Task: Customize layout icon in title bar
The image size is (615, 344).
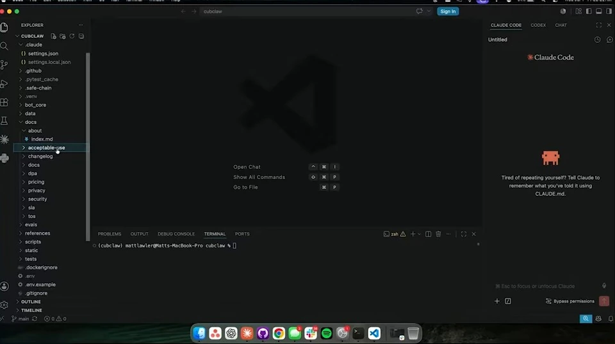Action: tap(578, 12)
